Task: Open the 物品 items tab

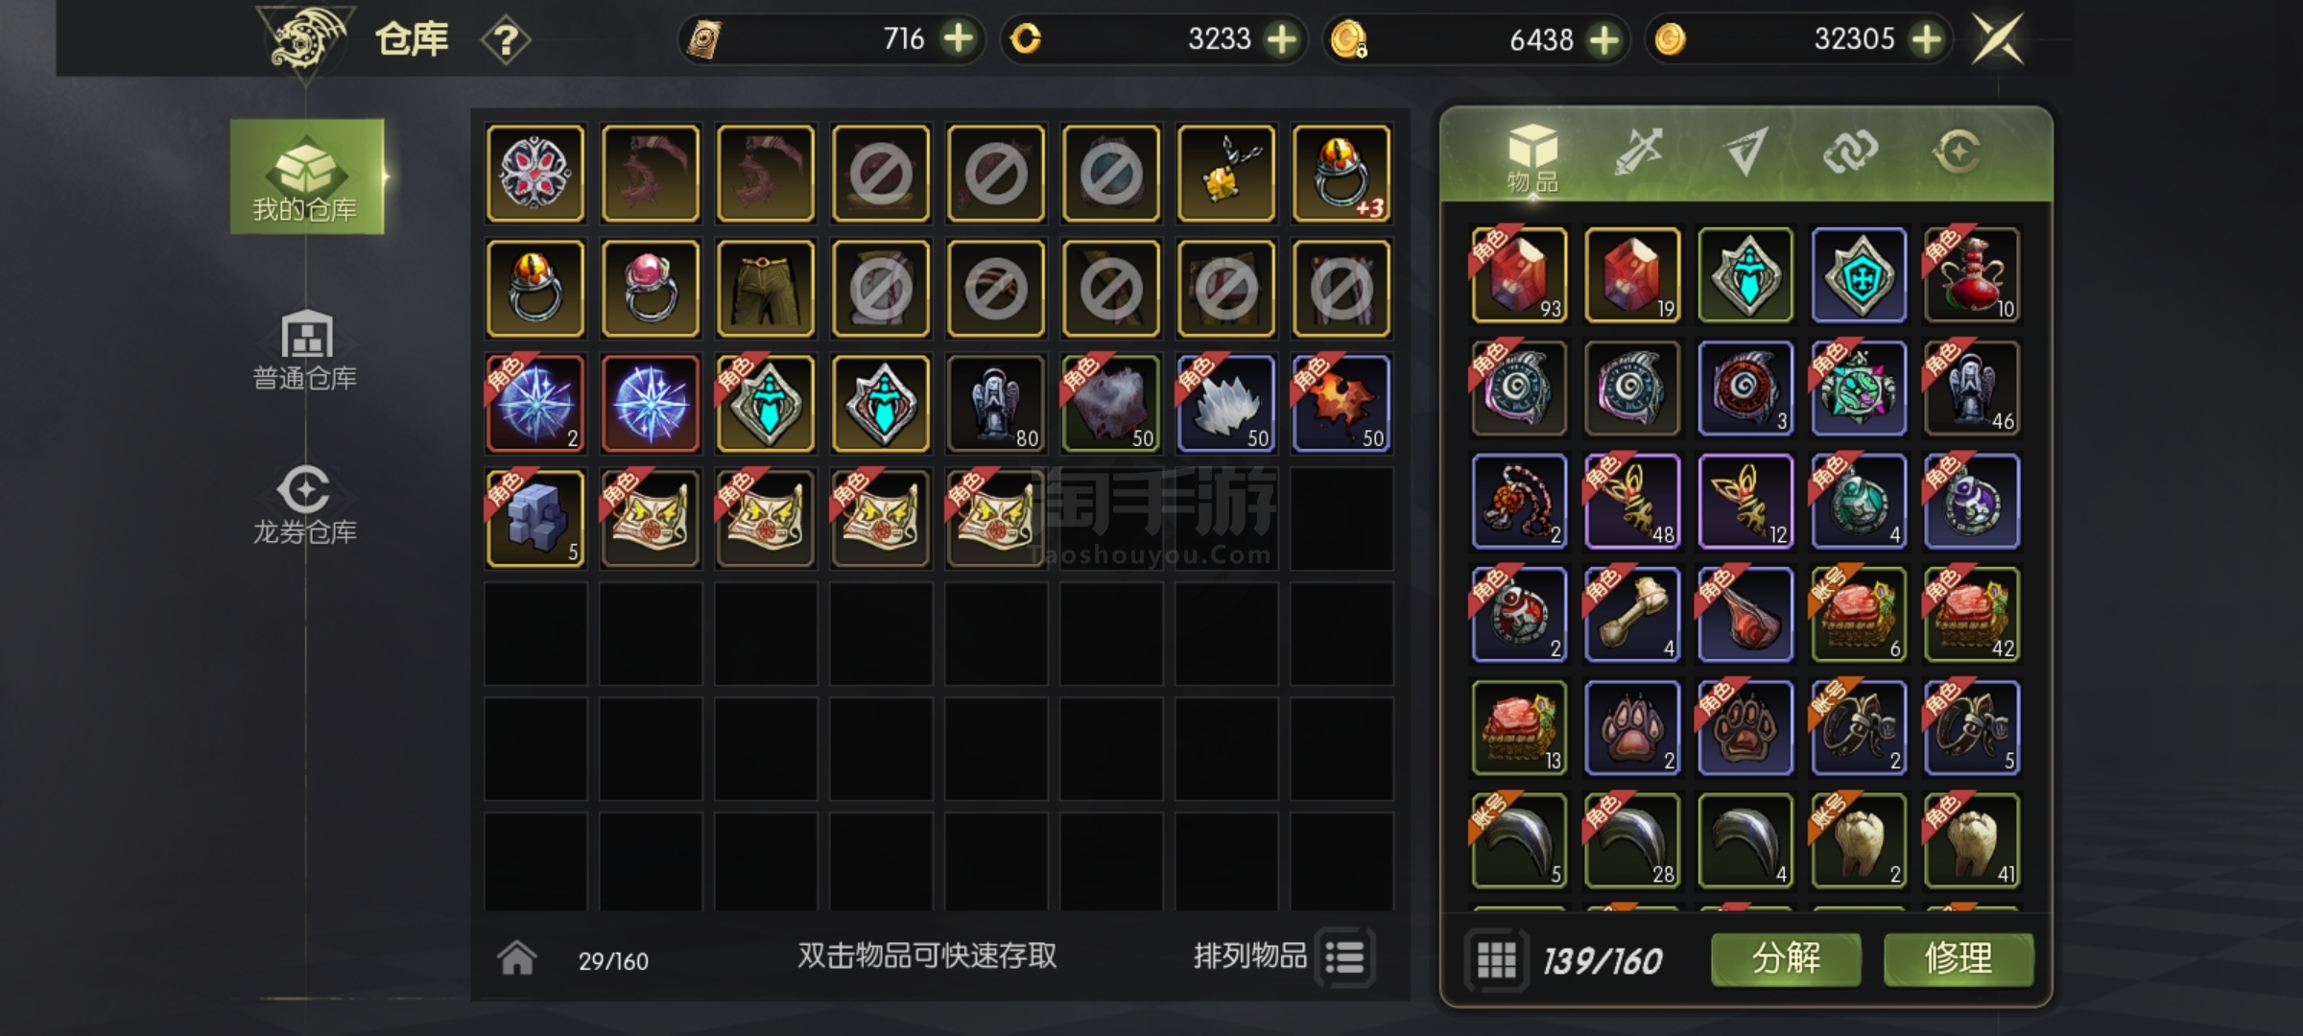Action: (1532, 158)
